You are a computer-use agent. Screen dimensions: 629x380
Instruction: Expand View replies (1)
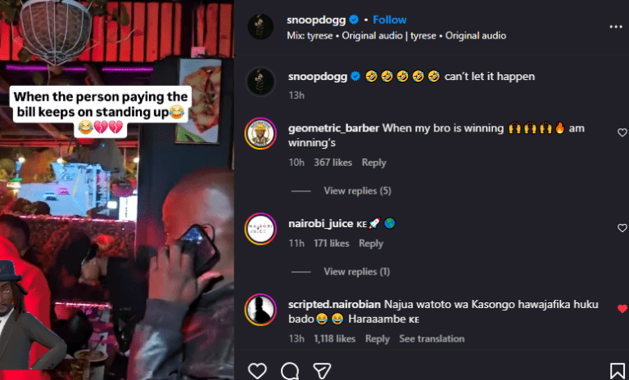[x=356, y=271]
